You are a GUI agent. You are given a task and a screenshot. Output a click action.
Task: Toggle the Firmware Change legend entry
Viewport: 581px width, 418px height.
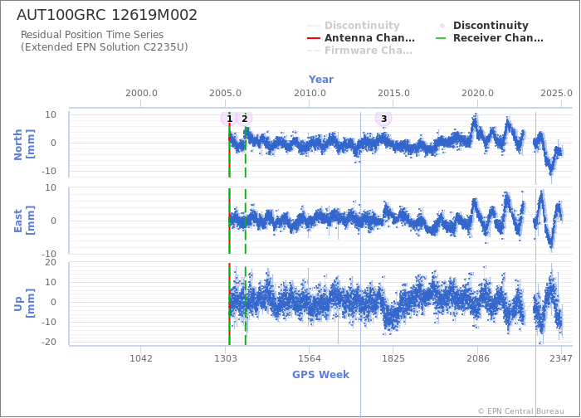pyautogui.click(x=359, y=51)
